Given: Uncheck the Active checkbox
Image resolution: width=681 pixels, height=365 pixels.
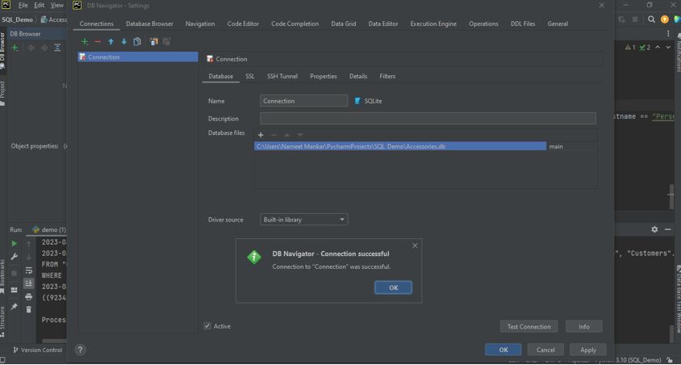Looking at the screenshot, I should click(207, 326).
